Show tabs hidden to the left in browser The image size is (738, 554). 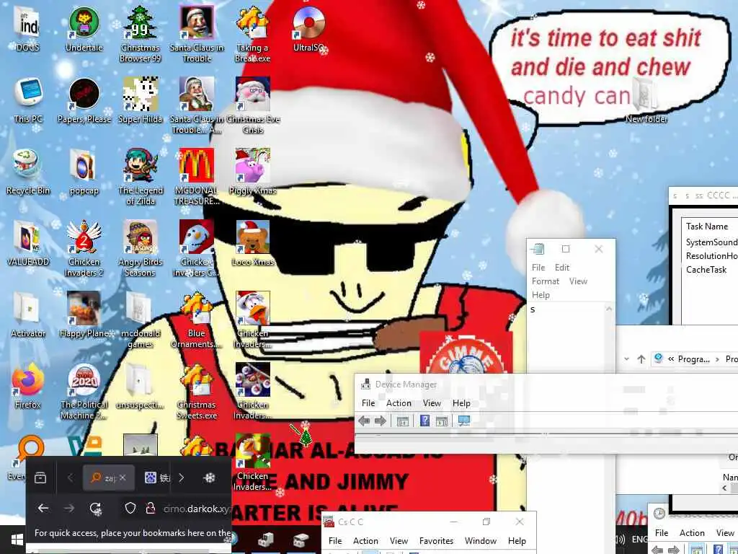click(70, 478)
